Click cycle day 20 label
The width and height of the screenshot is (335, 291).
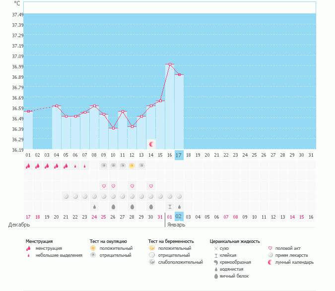207,155
